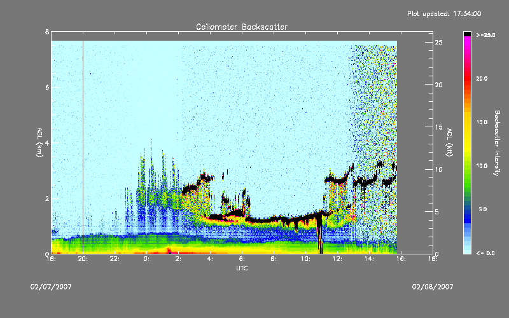
Task: Click the 5 tick on the kft axis
Action: (437, 212)
